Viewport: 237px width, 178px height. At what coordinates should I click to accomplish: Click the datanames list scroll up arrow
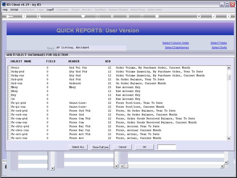click(229, 68)
